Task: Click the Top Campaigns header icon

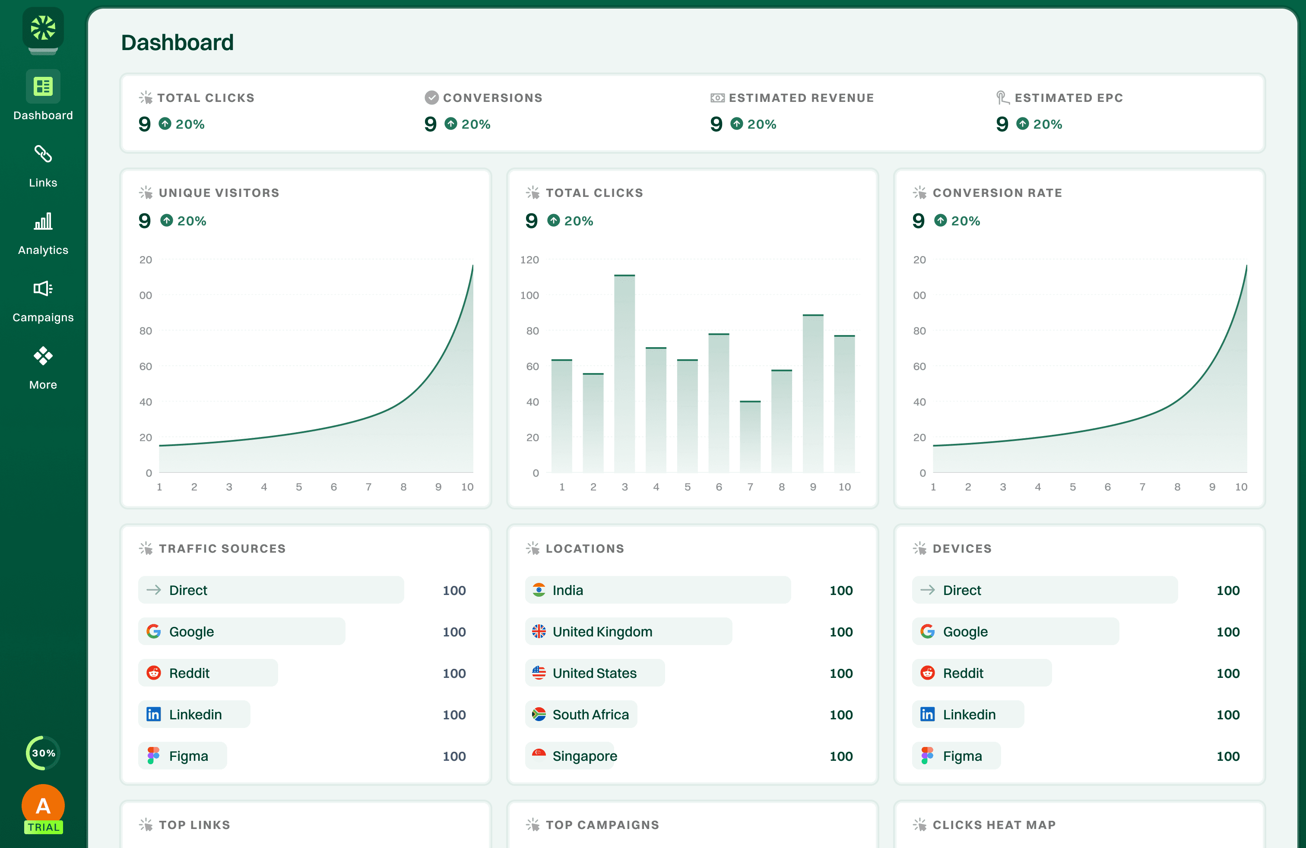Action: tap(533, 824)
